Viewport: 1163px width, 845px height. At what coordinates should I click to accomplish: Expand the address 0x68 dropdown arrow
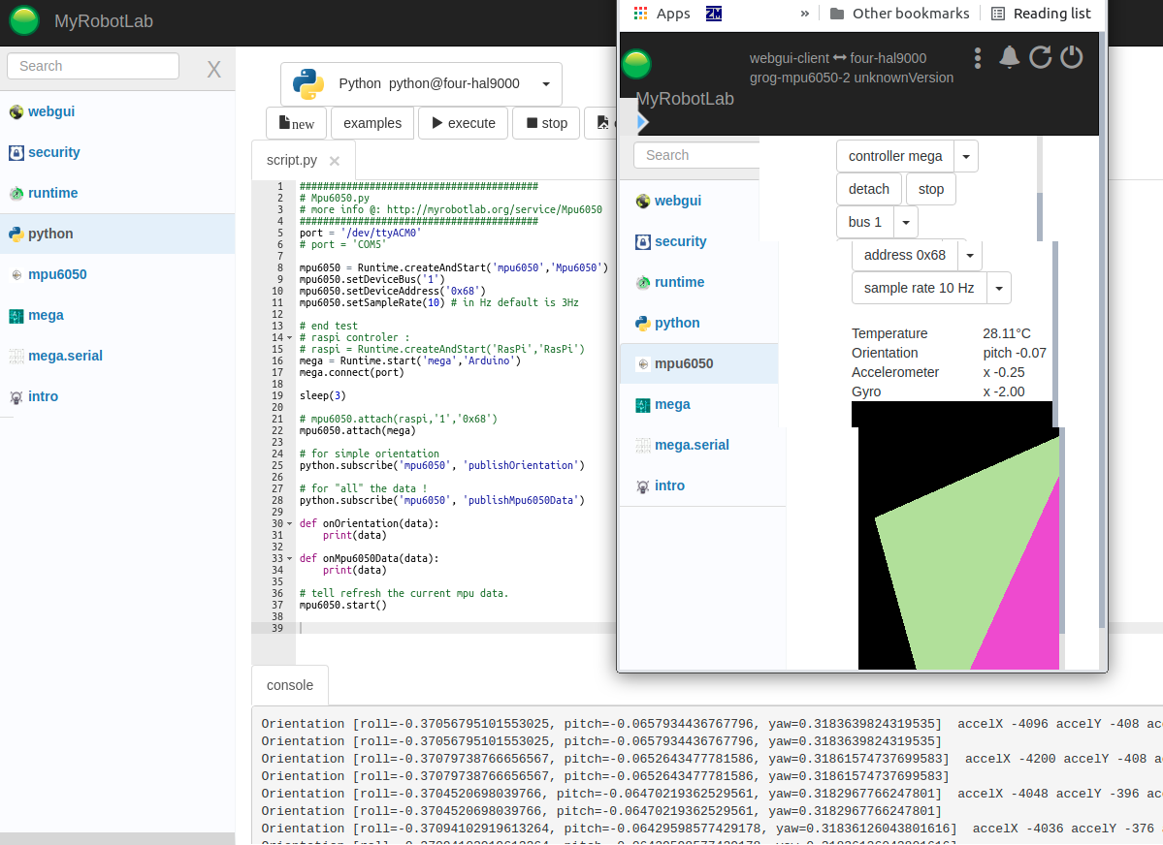point(969,255)
